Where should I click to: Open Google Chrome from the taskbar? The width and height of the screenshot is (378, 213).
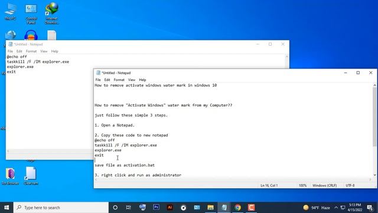237,208
